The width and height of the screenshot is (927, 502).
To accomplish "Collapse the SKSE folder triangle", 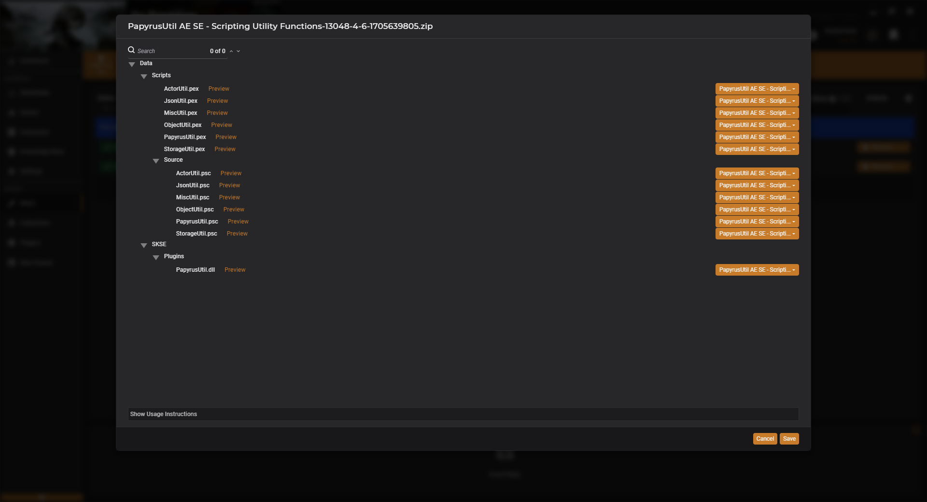I will point(144,245).
